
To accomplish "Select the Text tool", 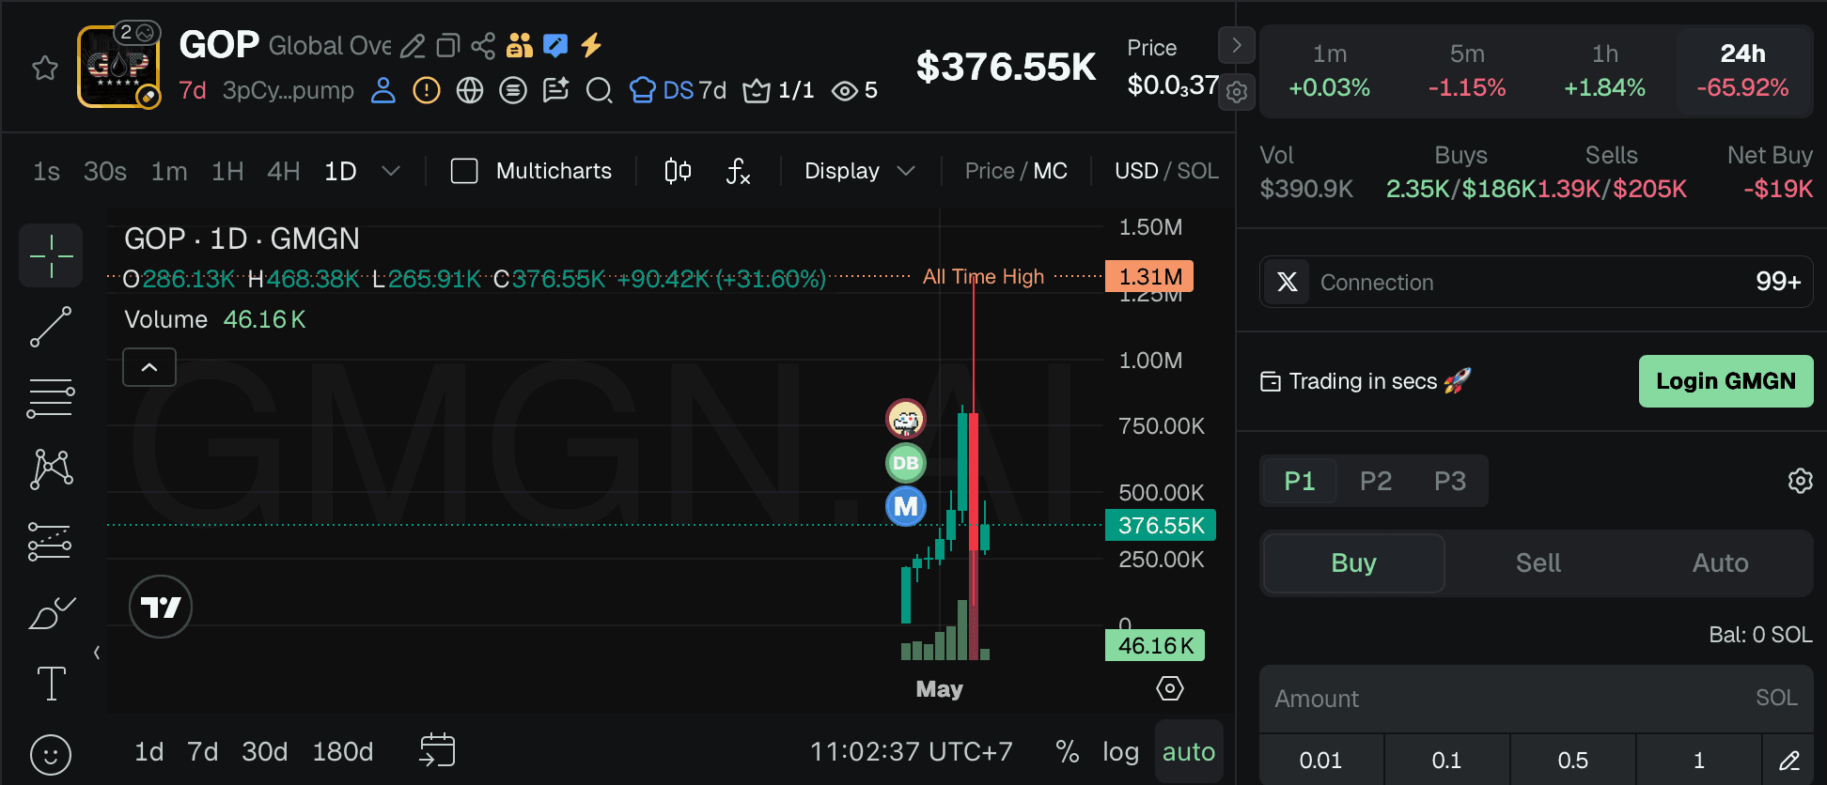I will click(x=51, y=684).
